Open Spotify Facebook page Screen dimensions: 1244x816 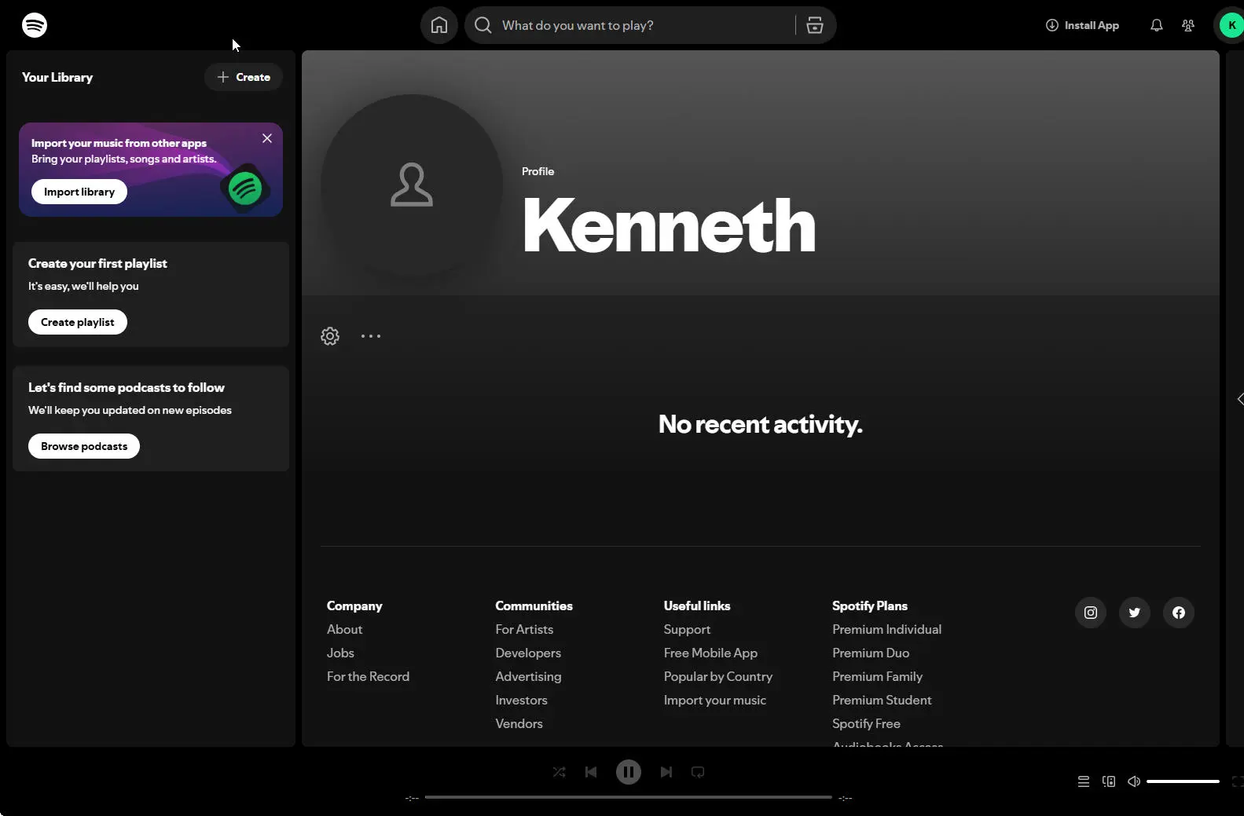1179,613
